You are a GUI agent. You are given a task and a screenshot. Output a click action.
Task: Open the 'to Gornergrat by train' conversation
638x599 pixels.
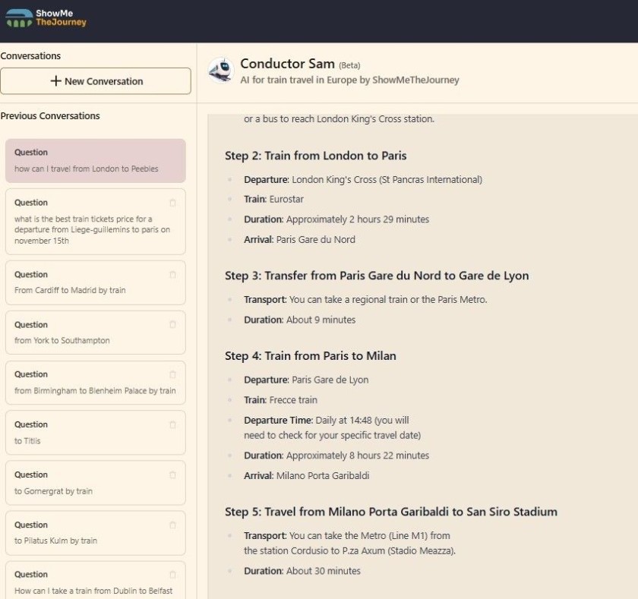(x=96, y=483)
